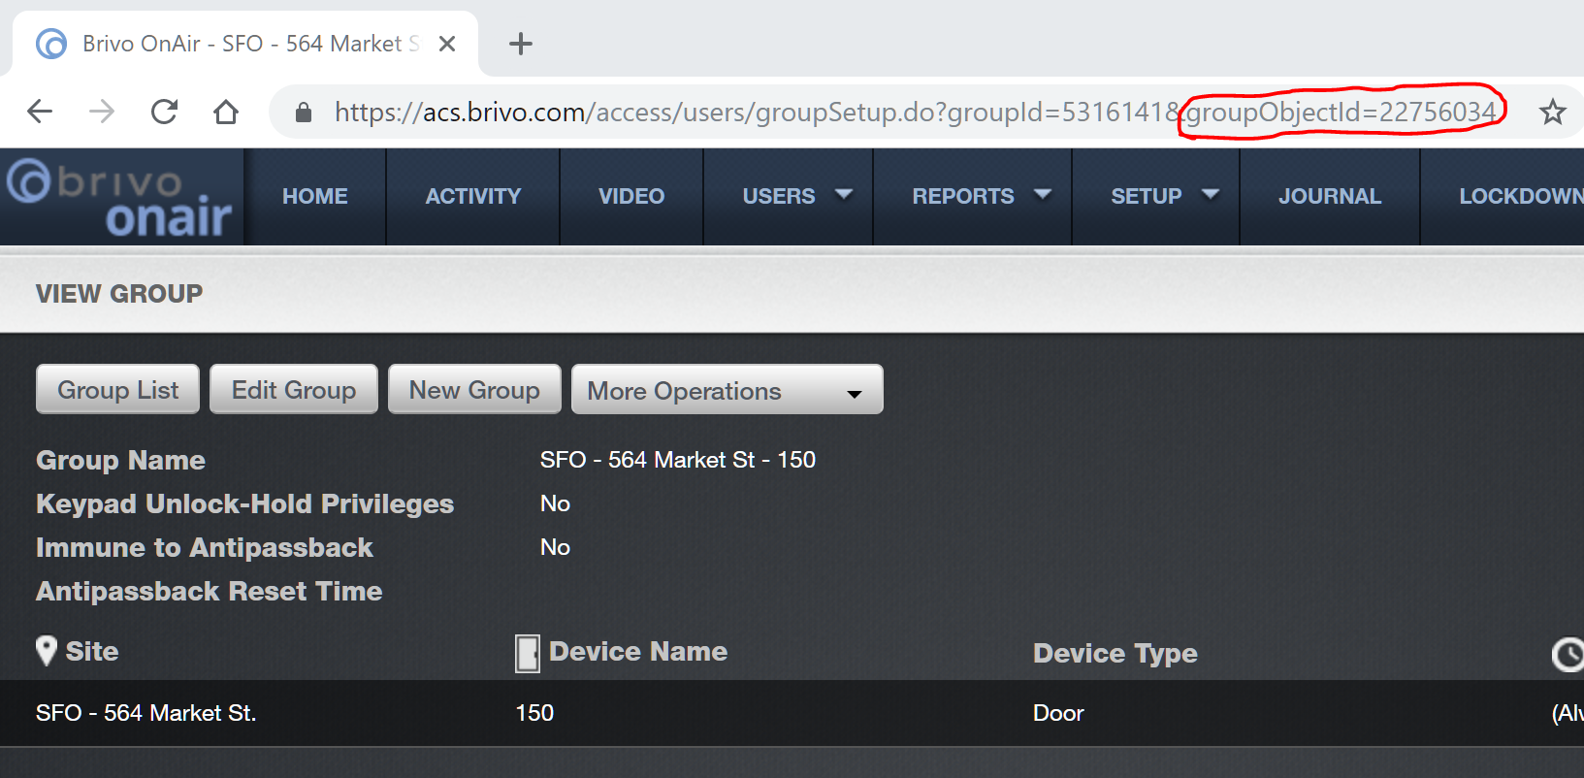
Task: Click group name value SFO - 564 Market St - 150
Action: (678, 460)
